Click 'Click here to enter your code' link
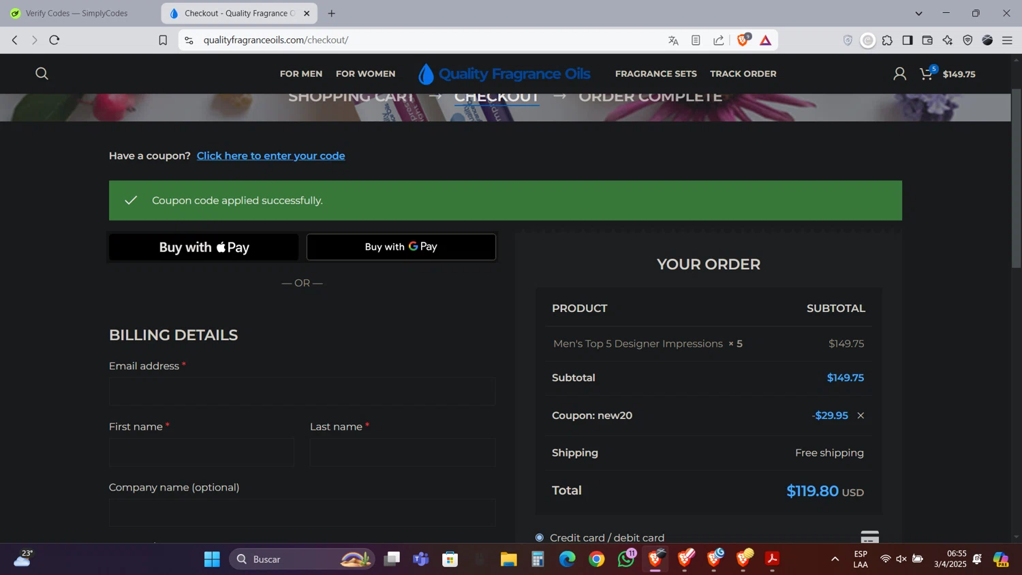 [x=270, y=156]
